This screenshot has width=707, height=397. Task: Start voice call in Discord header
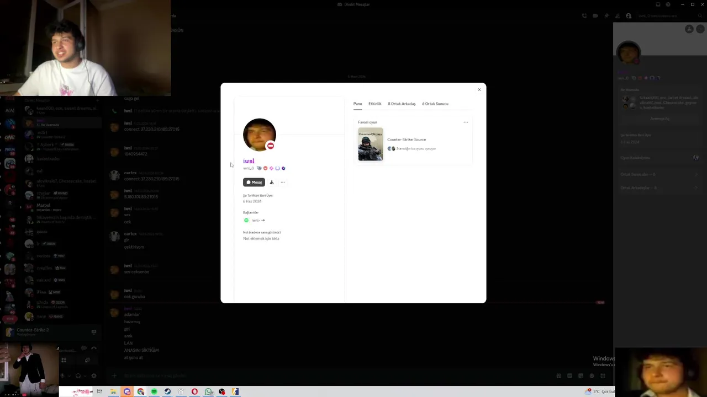tap(584, 16)
